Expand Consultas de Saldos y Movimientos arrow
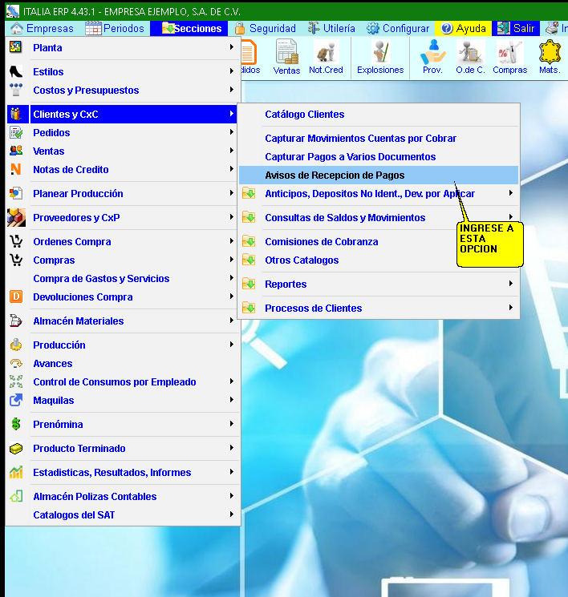Viewport: 568px width, 597px height. pos(510,216)
